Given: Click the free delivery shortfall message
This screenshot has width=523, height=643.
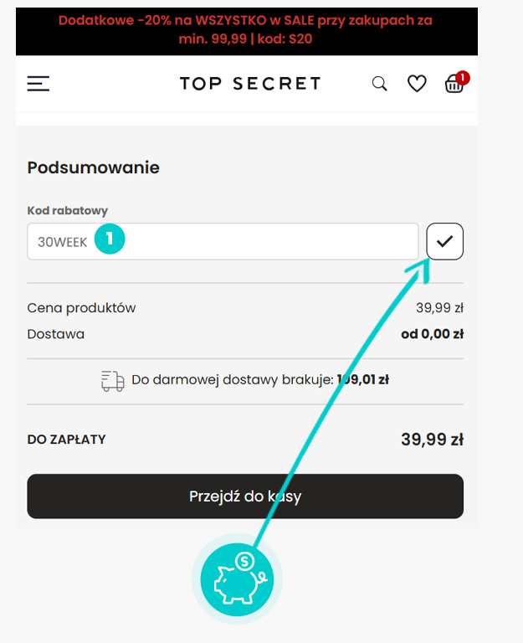Looking at the screenshot, I should point(260,380).
